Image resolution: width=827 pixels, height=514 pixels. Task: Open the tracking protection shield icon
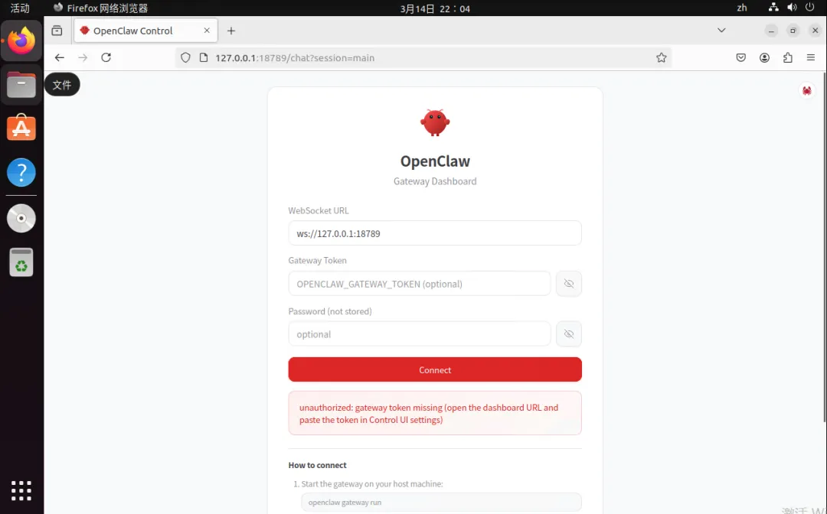click(185, 58)
